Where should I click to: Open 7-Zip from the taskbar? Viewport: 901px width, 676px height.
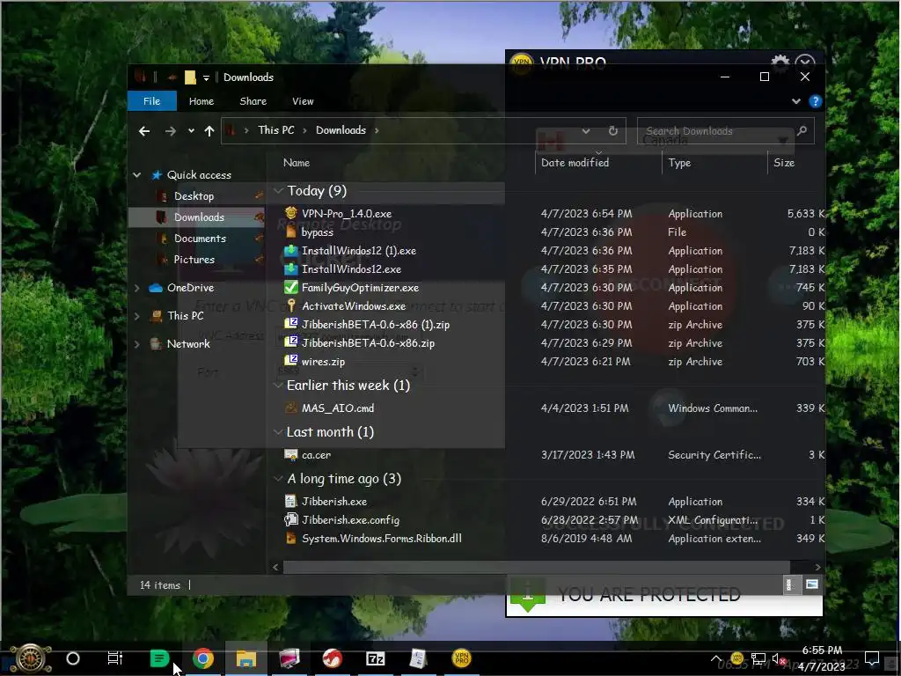click(x=375, y=658)
